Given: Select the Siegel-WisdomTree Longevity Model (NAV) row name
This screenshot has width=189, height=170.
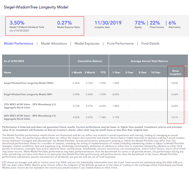Looking at the screenshot, I should pyautogui.click(x=29, y=83).
